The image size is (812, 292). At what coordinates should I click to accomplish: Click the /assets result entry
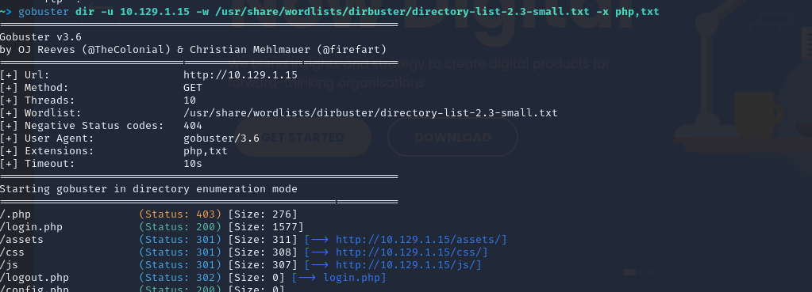pos(21,240)
